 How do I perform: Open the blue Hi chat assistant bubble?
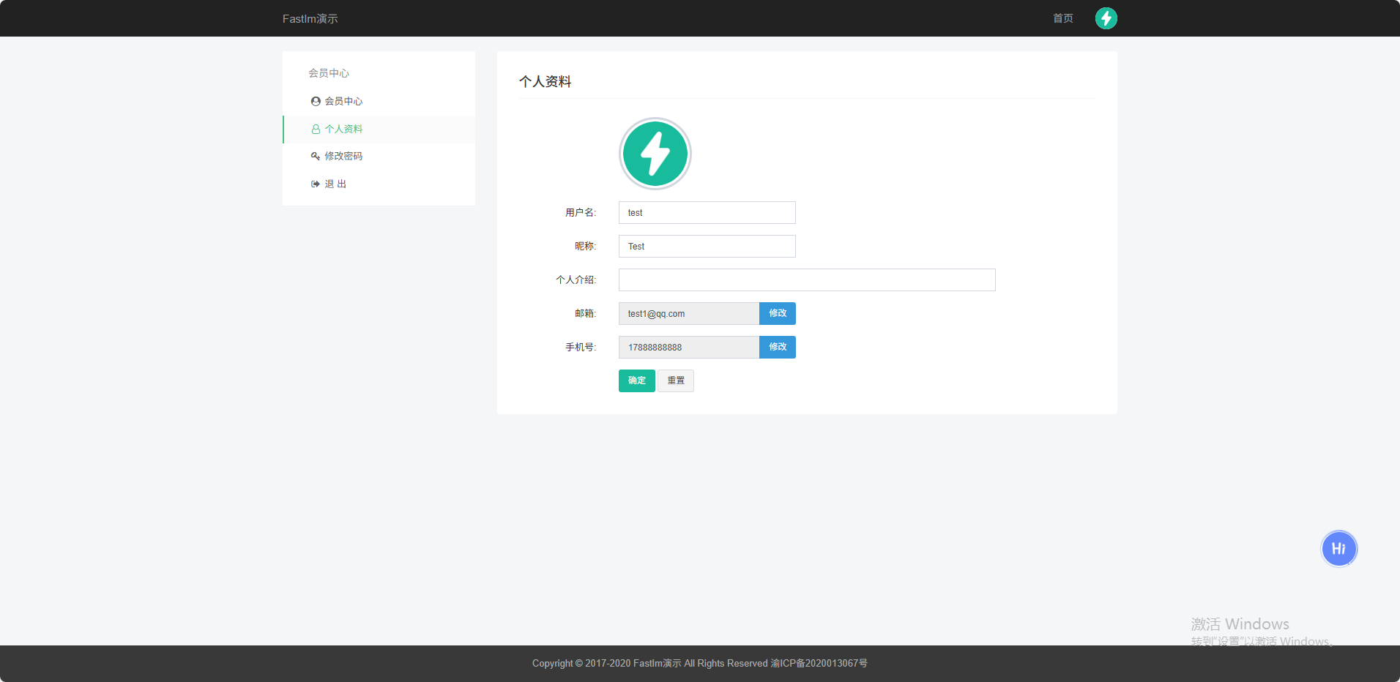(x=1338, y=549)
